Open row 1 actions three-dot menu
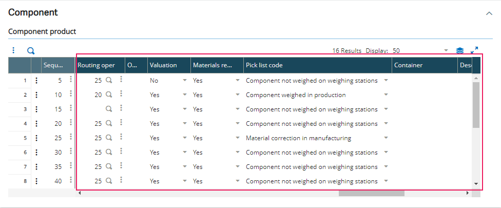 tap(36, 81)
